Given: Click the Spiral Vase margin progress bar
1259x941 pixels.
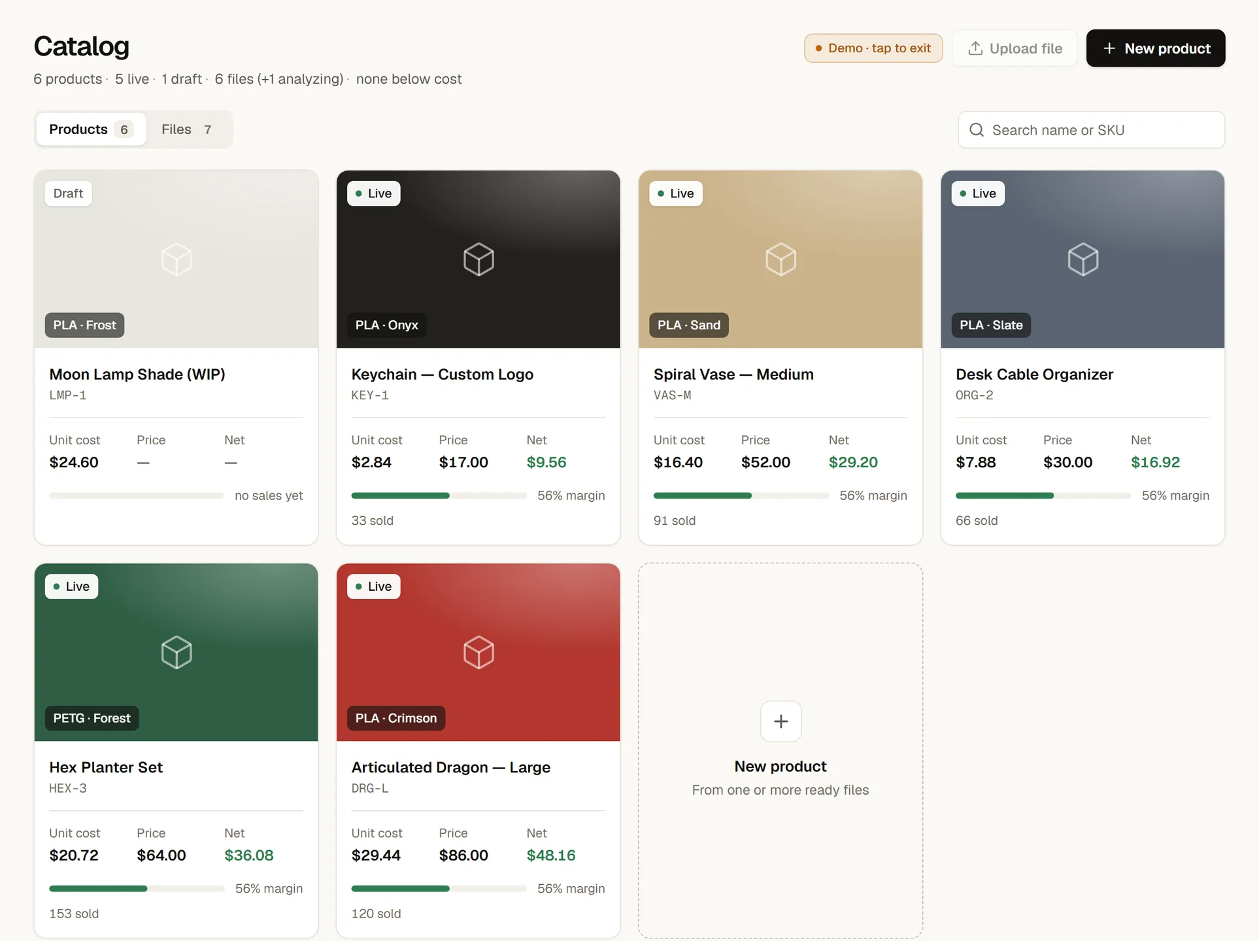Looking at the screenshot, I should (741, 496).
